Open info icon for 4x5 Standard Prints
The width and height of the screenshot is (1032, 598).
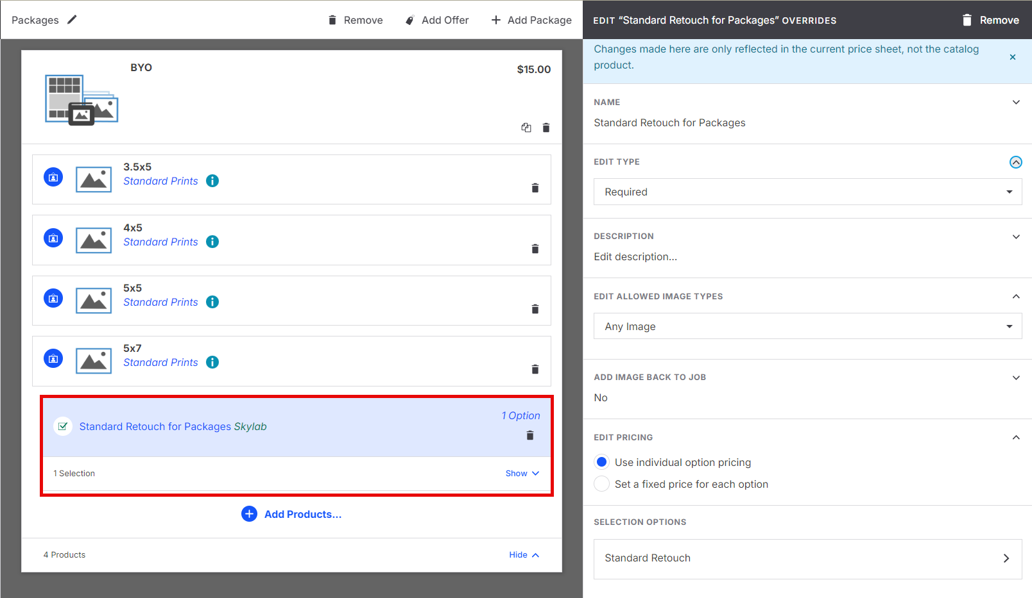212,242
